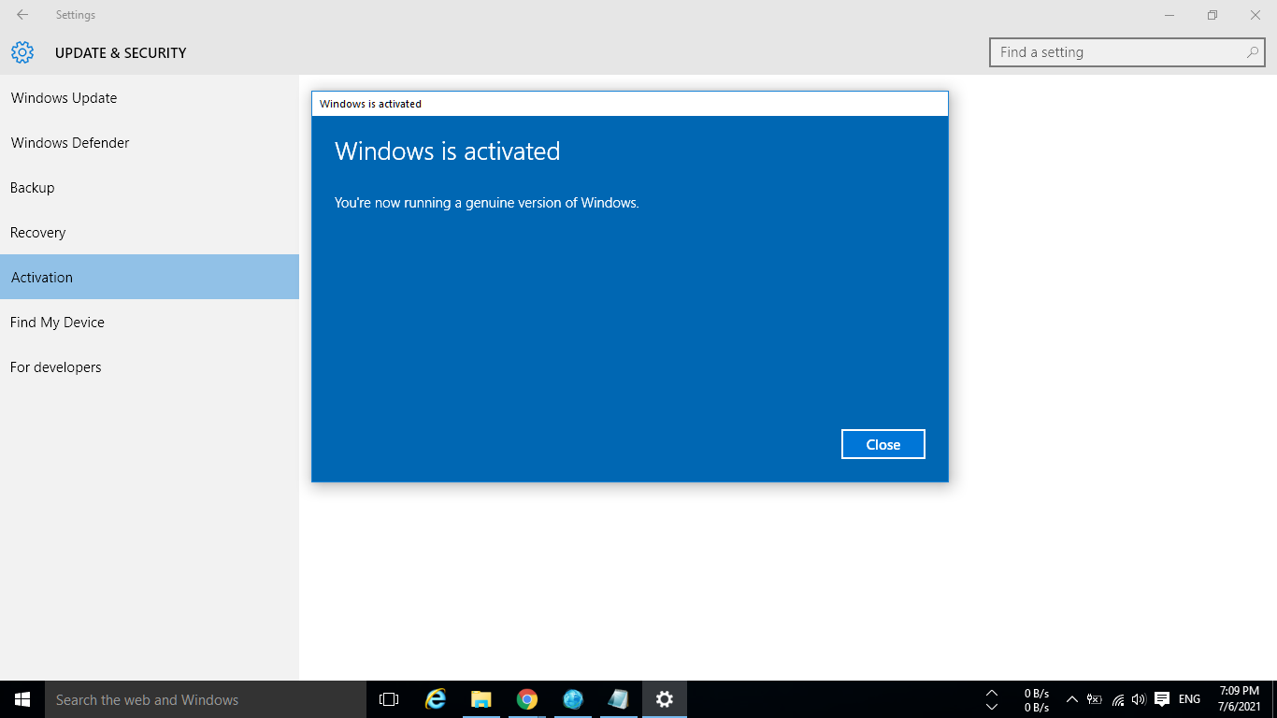This screenshot has height=718, width=1277.
Task: Open the Windows Start menu
Action: tap(22, 699)
